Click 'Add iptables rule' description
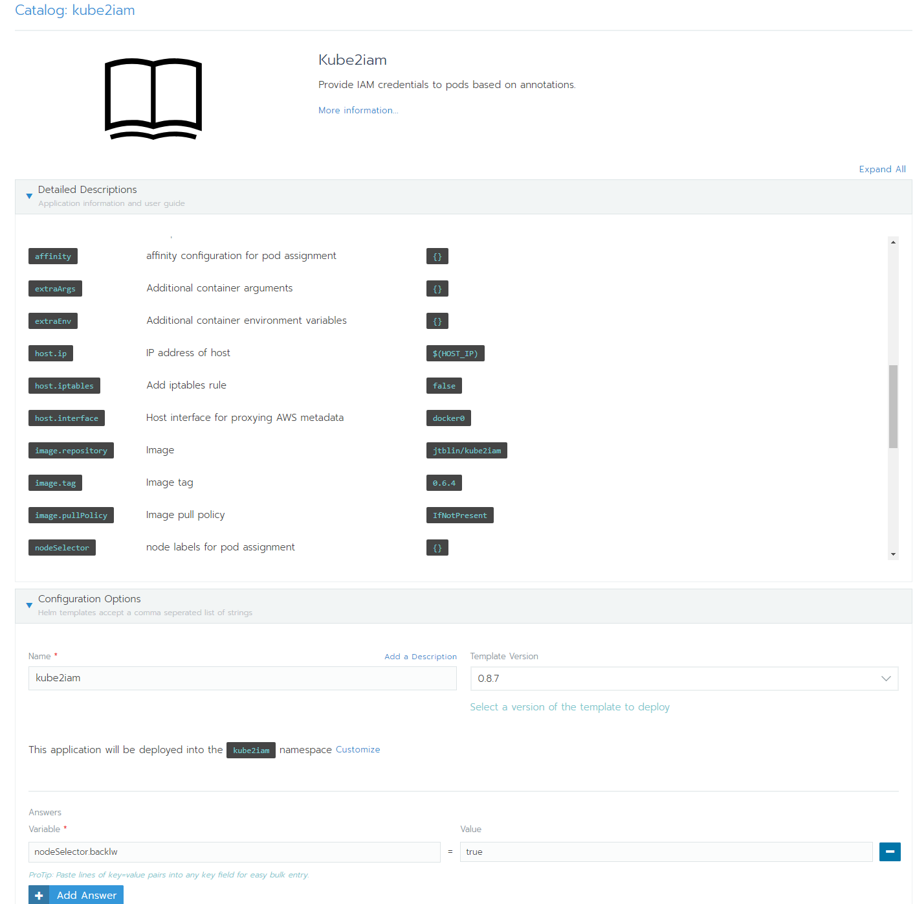This screenshot has width=915, height=904. 186,385
